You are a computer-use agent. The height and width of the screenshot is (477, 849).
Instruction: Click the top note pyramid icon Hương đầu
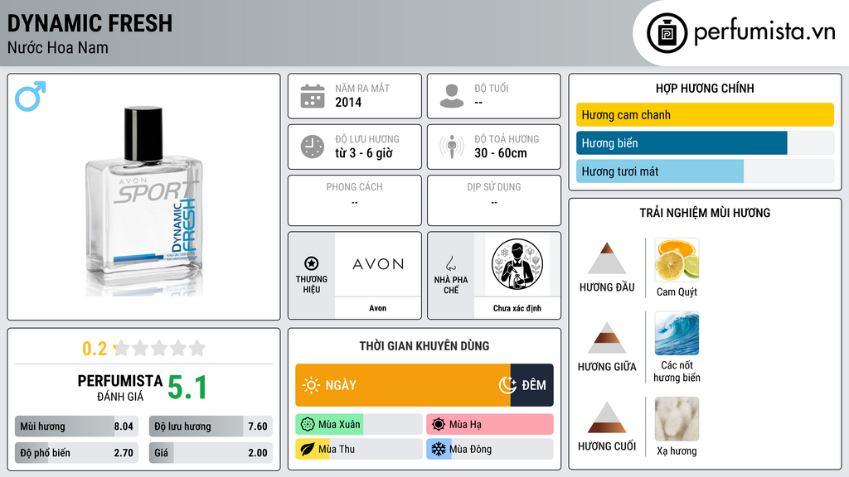(607, 258)
